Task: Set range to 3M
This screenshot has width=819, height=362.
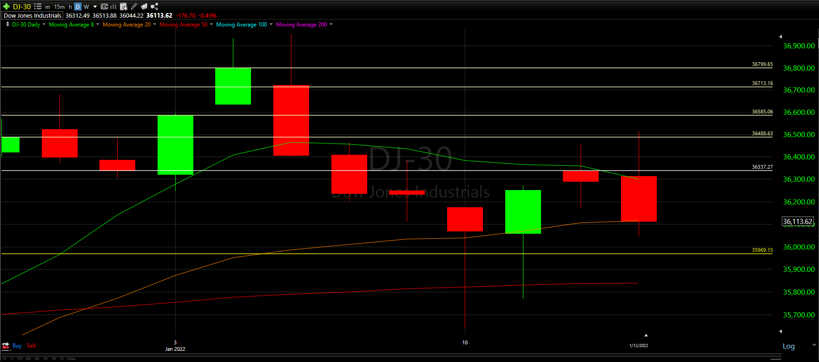Action: tap(37, 359)
